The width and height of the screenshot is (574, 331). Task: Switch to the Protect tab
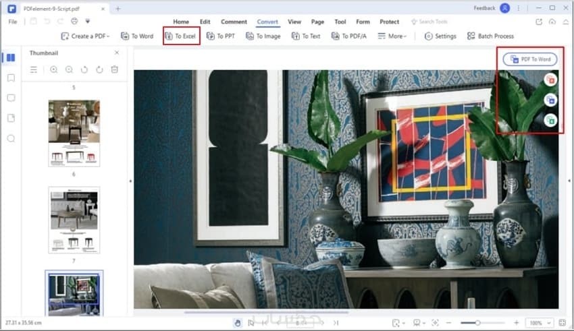click(x=389, y=22)
